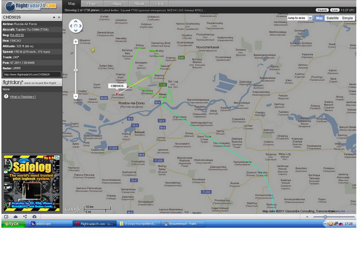The image size is (362, 271).
Task: Pan the map up with the arrow control
Action: tap(76, 21)
